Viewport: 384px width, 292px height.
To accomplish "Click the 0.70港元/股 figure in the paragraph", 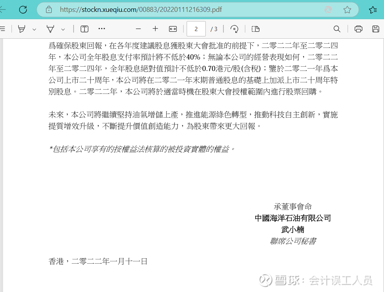I will pyautogui.click(x=222, y=69).
